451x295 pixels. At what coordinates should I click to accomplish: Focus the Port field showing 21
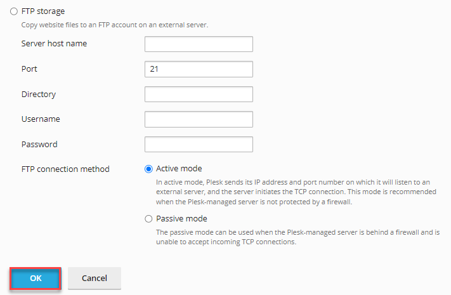tap(199, 69)
